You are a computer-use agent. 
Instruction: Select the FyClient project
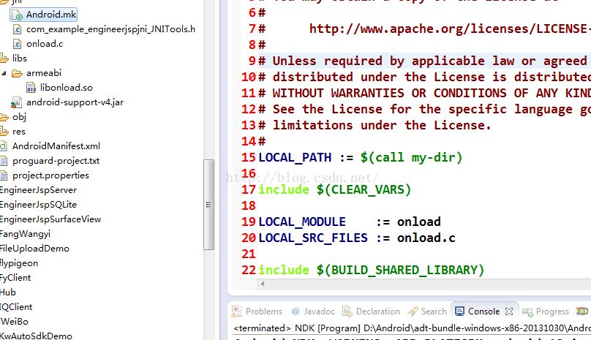pos(15,278)
